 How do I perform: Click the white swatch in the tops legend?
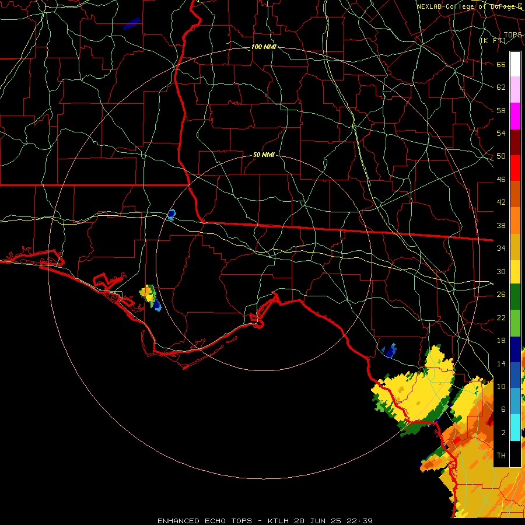coord(515,64)
